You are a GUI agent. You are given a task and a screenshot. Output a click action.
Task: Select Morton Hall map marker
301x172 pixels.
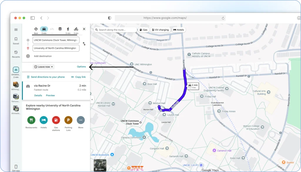pyautogui.click(x=150, y=103)
